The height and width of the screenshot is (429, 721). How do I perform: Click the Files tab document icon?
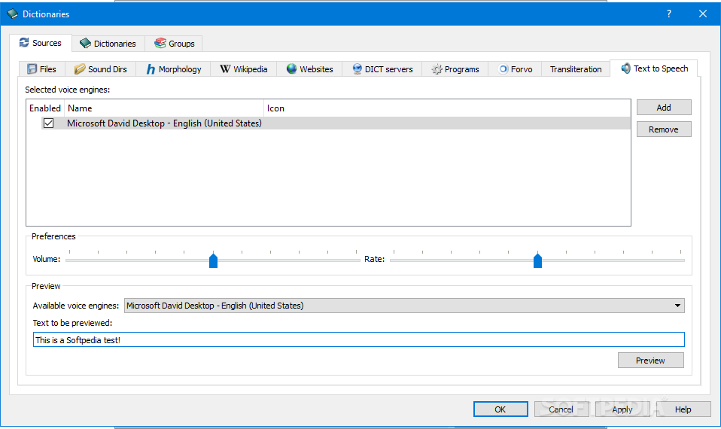coord(32,69)
